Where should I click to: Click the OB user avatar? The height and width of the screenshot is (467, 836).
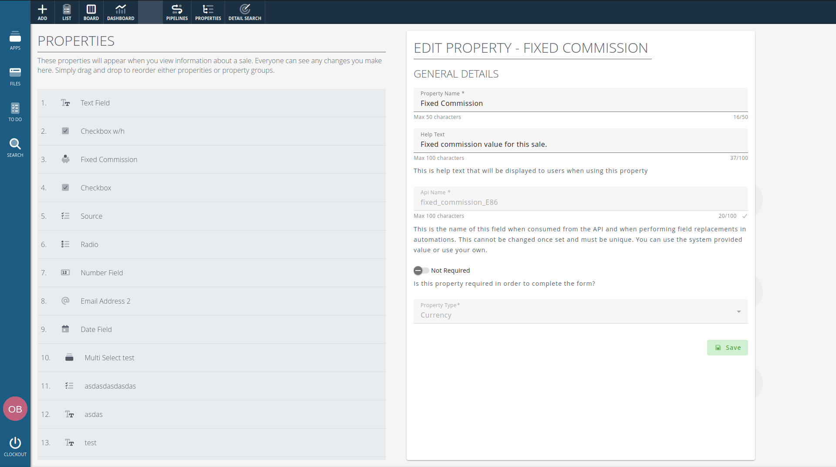tap(15, 409)
